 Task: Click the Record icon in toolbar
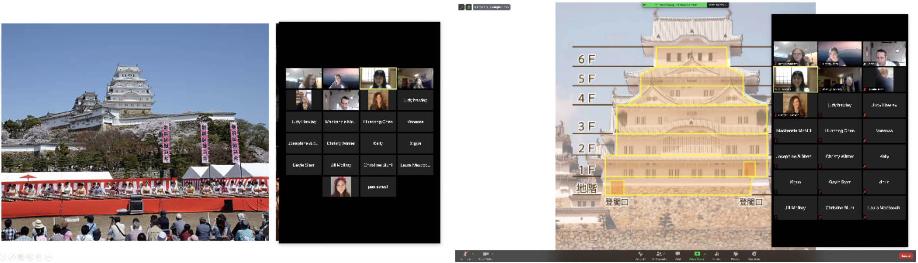click(x=735, y=254)
